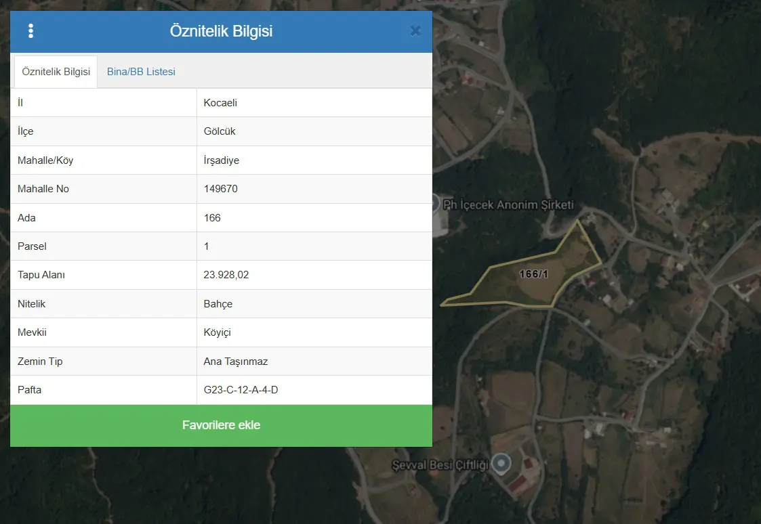Click the Şevval Besi Çiftliği map label
Screen dimensions: 761x524
[x=440, y=465]
